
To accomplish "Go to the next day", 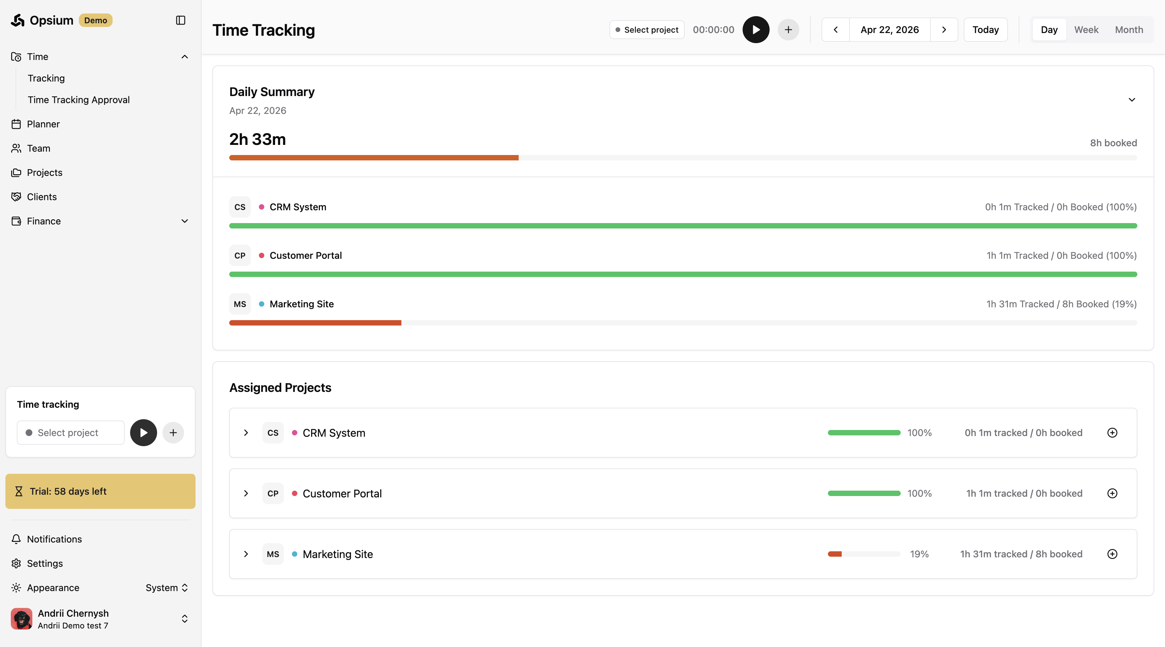I will [x=944, y=30].
